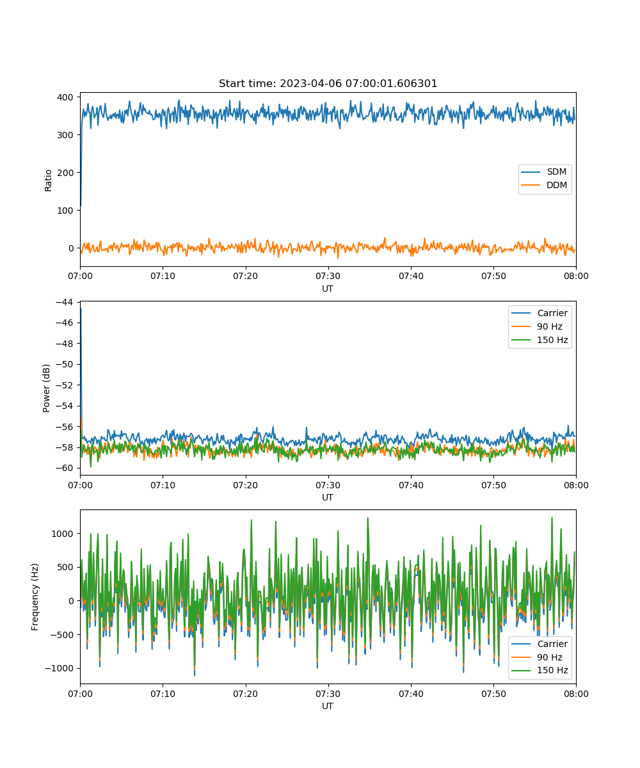The image size is (640, 768).
Task: Click the UT x-axis label under the Power plot
Action: pyautogui.click(x=328, y=497)
